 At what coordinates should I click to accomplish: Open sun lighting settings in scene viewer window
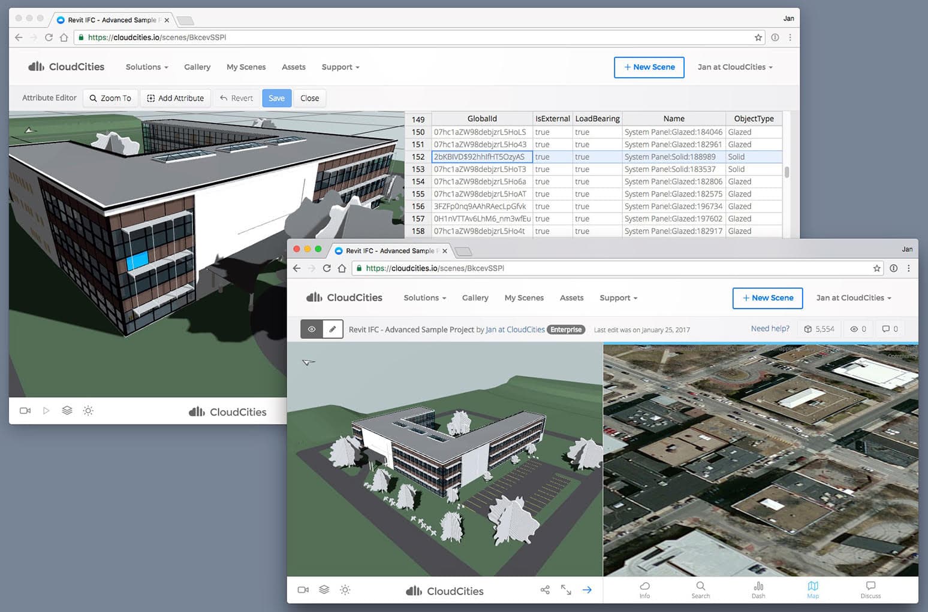pyautogui.click(x=345, y=590)
